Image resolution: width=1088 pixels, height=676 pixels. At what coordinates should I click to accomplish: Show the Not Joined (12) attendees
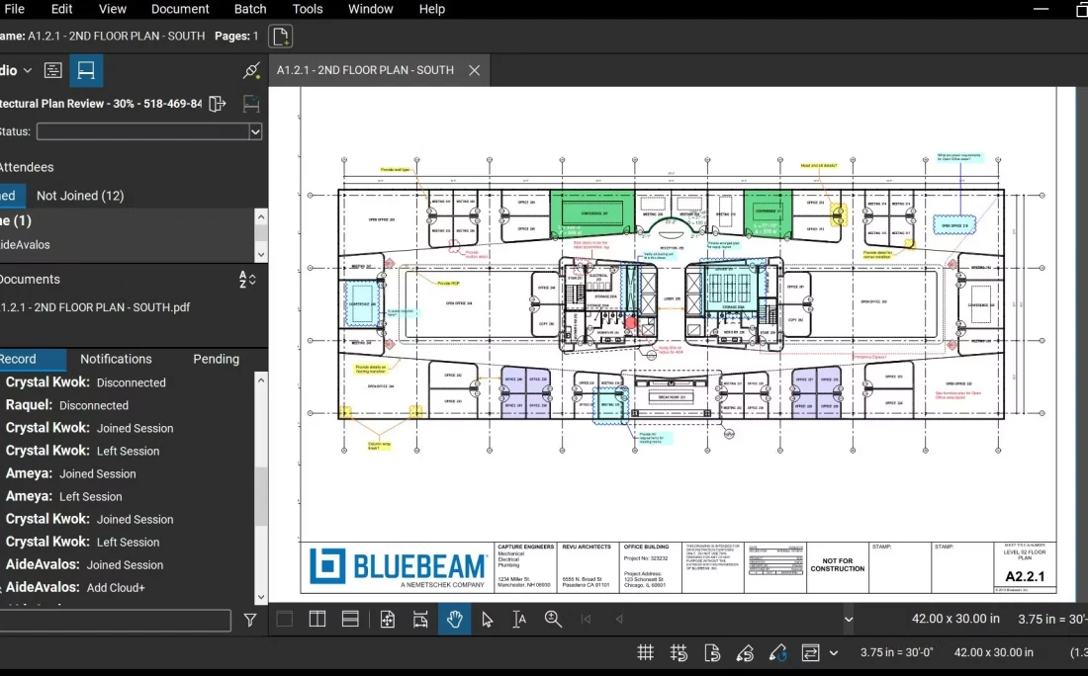pyautogui.click(x=80, y=196)
